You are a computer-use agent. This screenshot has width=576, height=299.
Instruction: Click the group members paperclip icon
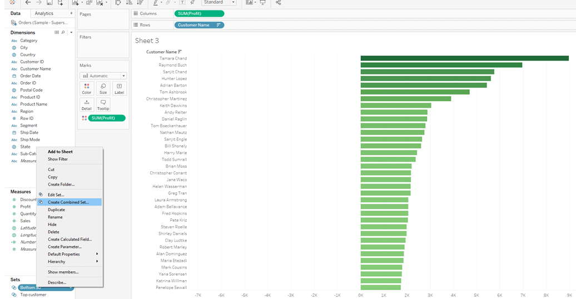pos(168,2)
